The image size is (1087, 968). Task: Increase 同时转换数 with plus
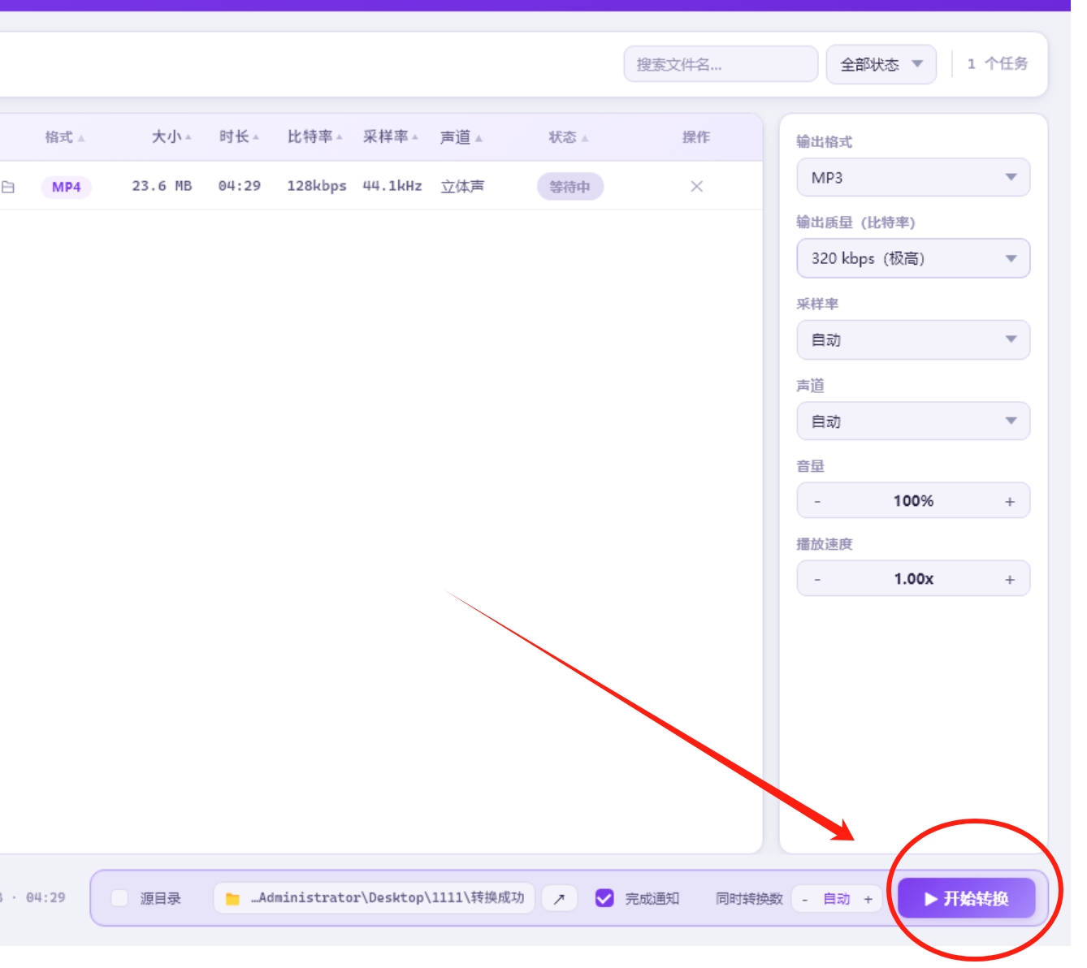tap(868, 899)
